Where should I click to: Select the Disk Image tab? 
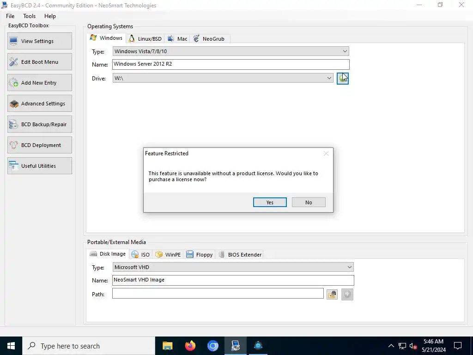[108, 254]
